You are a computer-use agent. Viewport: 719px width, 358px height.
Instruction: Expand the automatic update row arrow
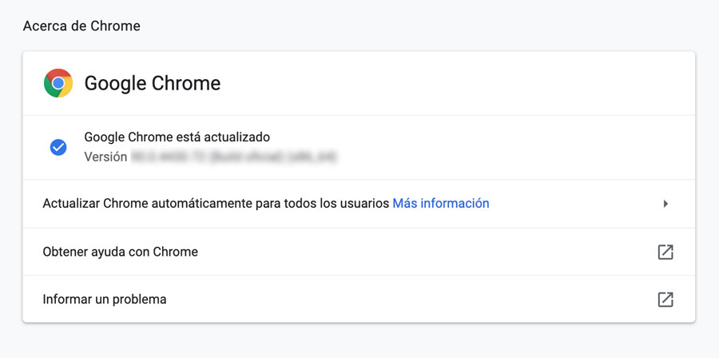tap(665, 204)
